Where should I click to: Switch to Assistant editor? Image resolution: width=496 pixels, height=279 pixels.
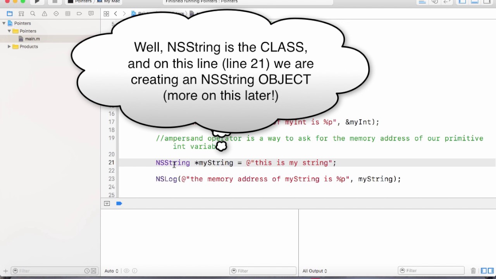click(x=435, y=2)
